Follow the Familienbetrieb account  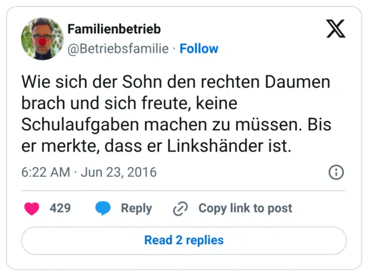tap(199, 49)
